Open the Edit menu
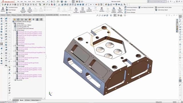The width and height of the screenshot is (183, 103). [x=22, y=1]
